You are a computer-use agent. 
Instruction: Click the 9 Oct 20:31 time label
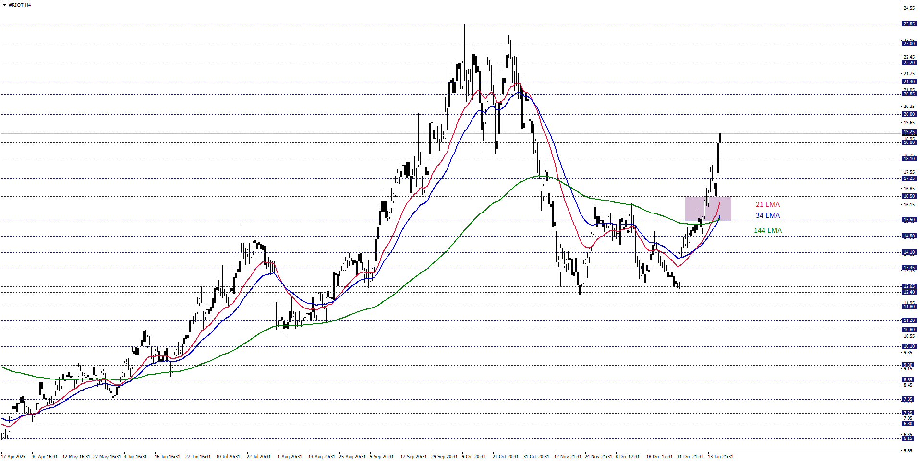[x=473, y=457]
